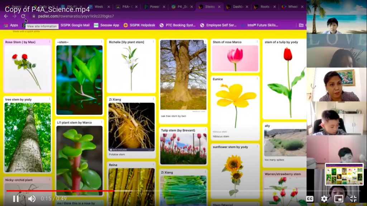Click the browser back arrow

6,16
